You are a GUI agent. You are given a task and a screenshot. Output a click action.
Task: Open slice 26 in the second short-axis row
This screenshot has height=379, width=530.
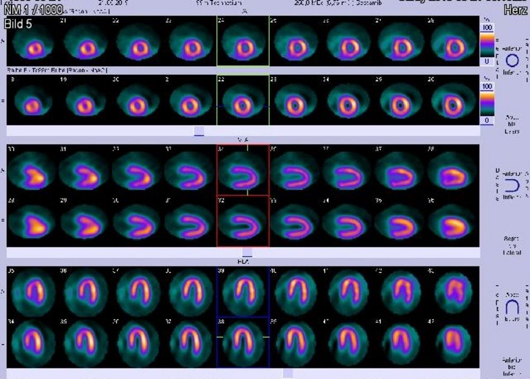tap(453, 100)
